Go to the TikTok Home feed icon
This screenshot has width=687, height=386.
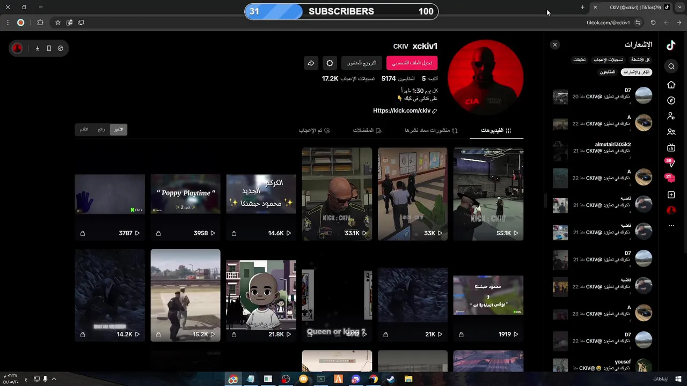(671, 85)
